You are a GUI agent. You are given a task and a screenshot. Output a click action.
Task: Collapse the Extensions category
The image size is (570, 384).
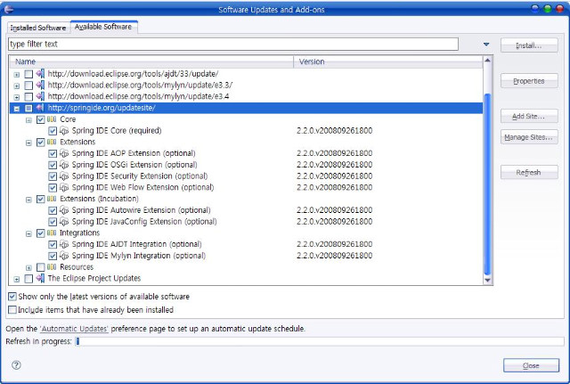click(x=28, y=143)
